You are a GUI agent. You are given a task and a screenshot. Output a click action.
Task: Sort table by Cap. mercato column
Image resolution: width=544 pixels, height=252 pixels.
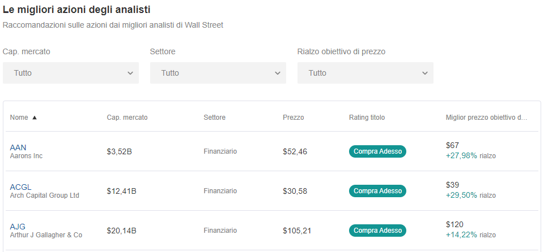(127, 118)
